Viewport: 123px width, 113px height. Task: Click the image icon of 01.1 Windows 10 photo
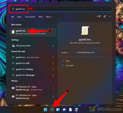coord(13,88)
